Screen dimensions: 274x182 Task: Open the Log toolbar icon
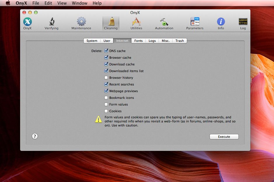[x=243, y=22]
